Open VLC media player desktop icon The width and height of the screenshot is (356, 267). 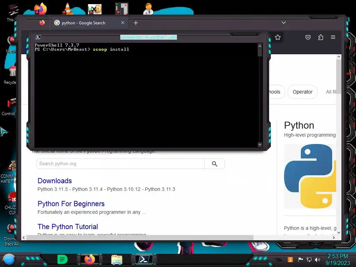(x=67, y=9)
